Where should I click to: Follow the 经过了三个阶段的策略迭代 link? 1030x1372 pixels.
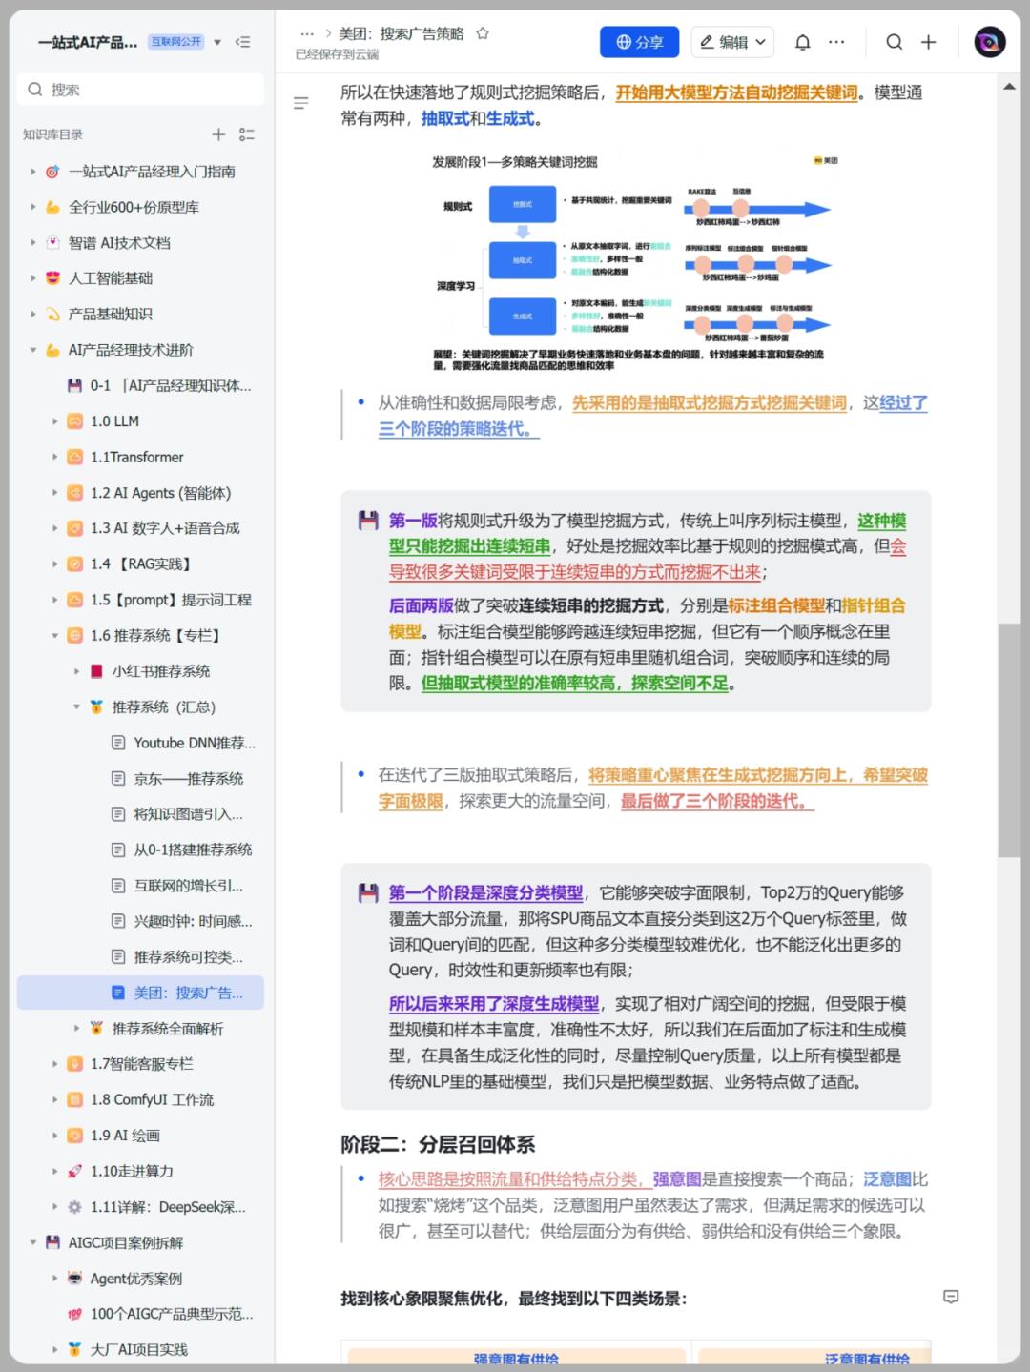653,416
